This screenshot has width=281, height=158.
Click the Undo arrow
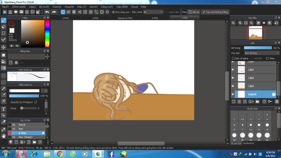coord(47,12)
